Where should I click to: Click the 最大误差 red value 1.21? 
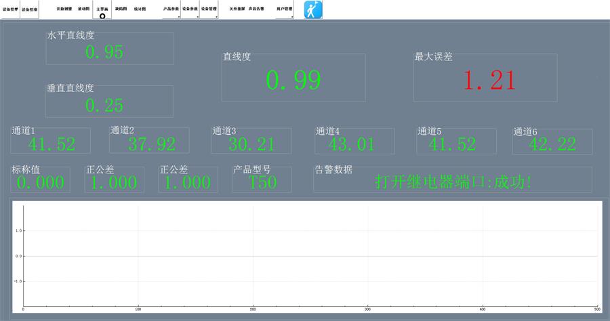(x=489, y=81)
